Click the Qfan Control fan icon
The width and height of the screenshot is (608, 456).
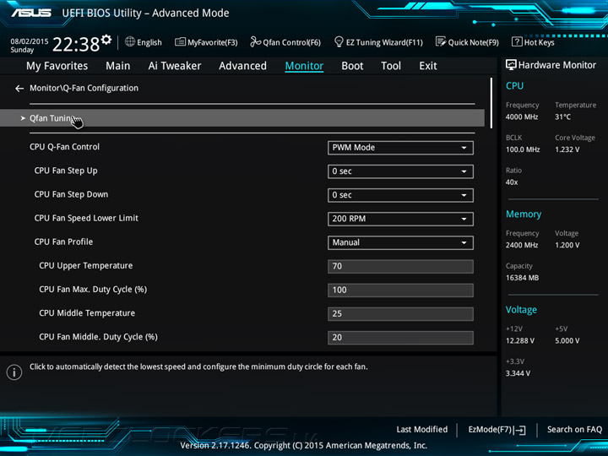click(x=256, y=41)
